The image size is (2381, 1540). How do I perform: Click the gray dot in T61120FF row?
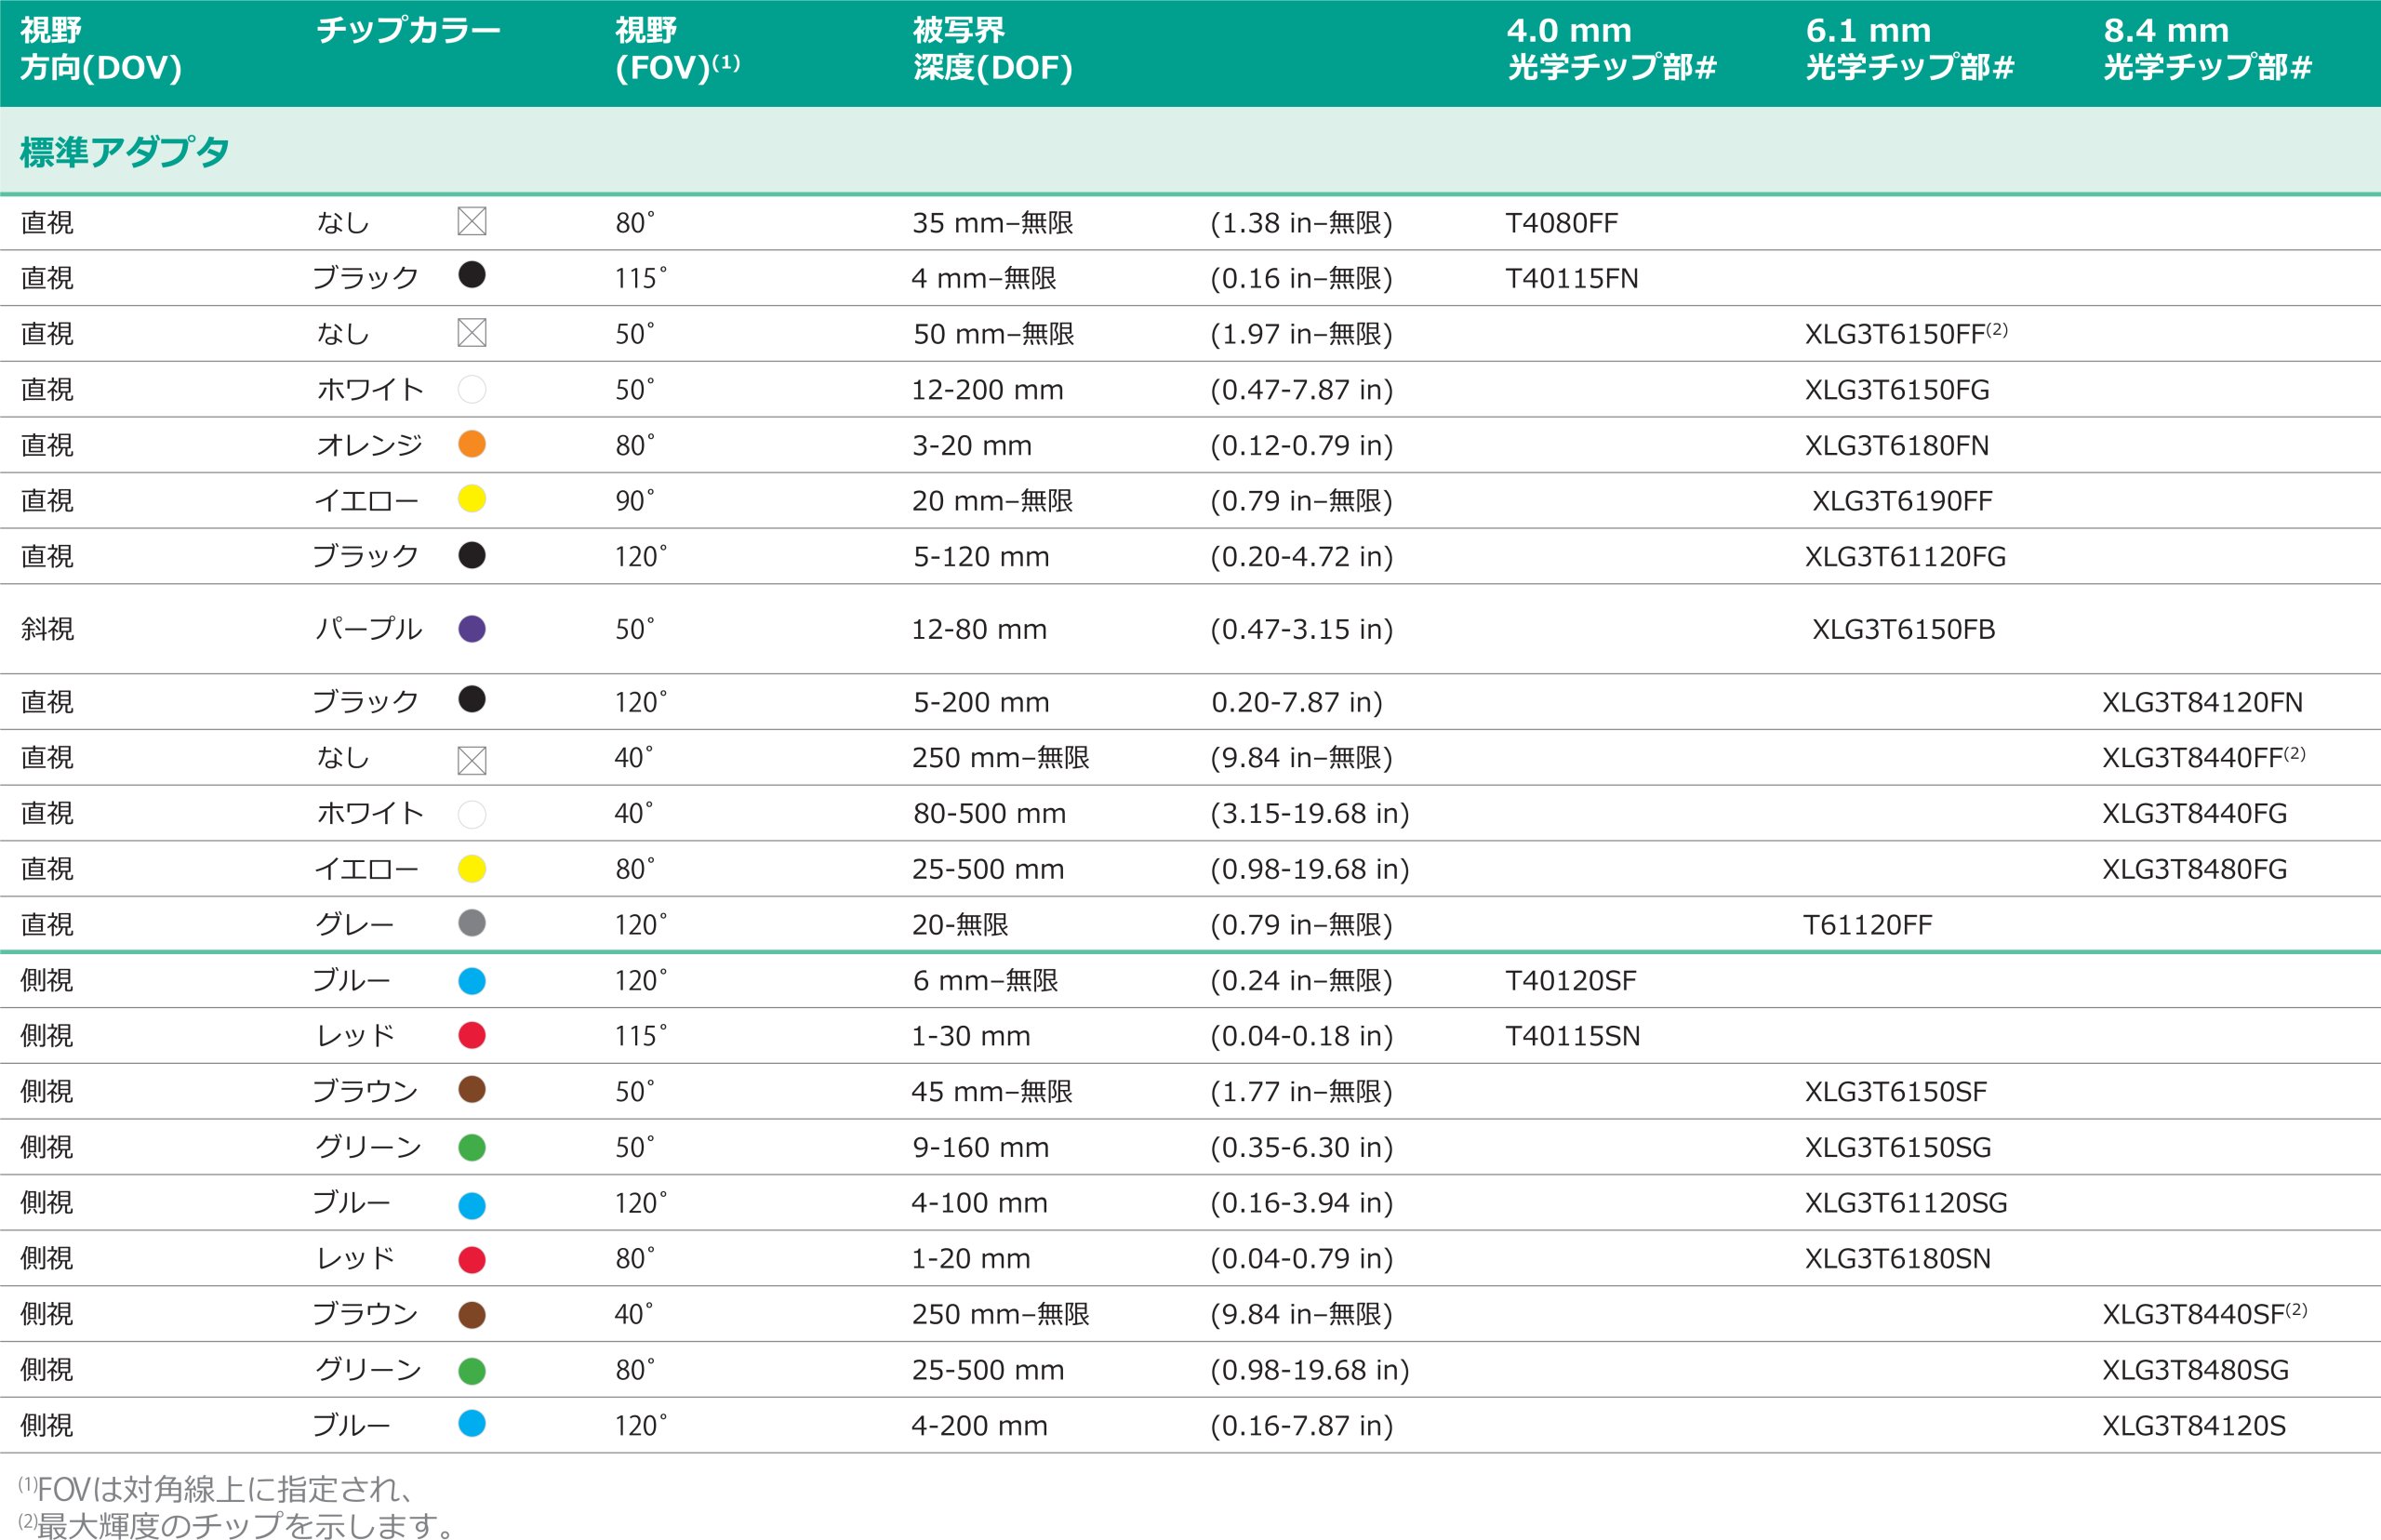(472, 923)
